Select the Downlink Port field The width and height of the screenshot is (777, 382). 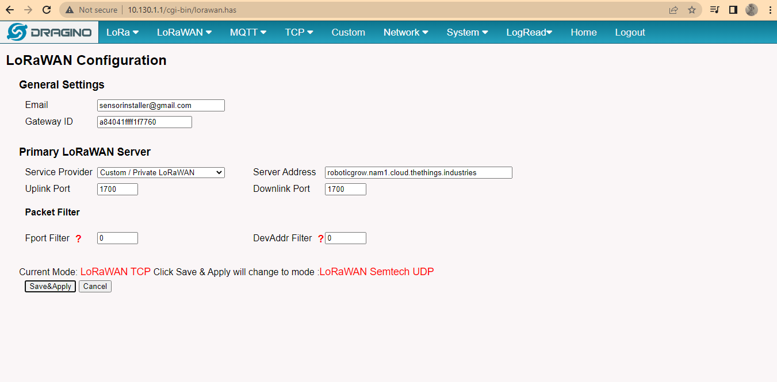(x=346, y=189)
